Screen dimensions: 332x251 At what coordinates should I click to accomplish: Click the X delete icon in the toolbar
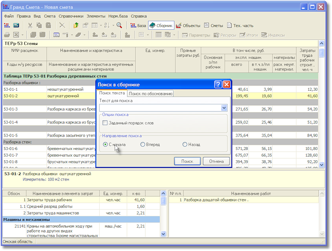point(62,26)
